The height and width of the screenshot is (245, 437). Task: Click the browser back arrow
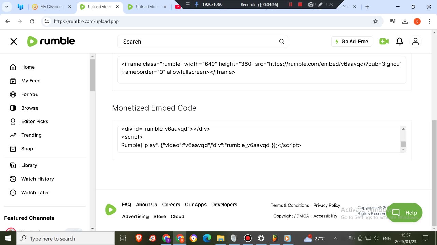coord(8,21)
